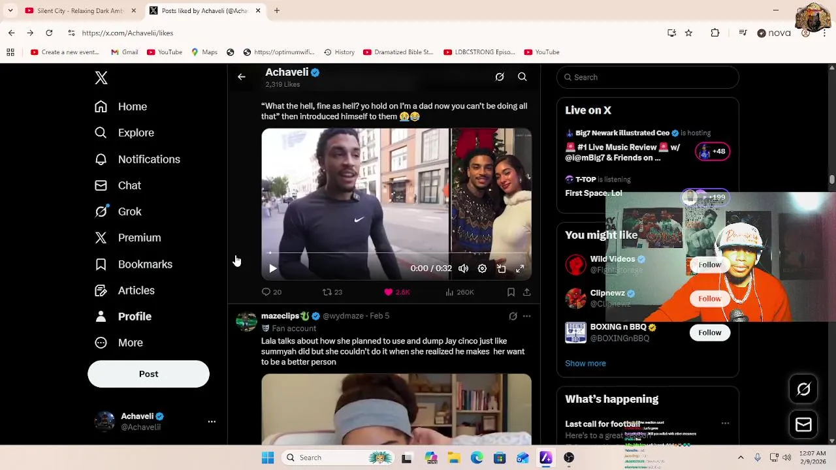Bookmark the video post
This screenshot has height=470, width=836.
click(x=511, y=292)
